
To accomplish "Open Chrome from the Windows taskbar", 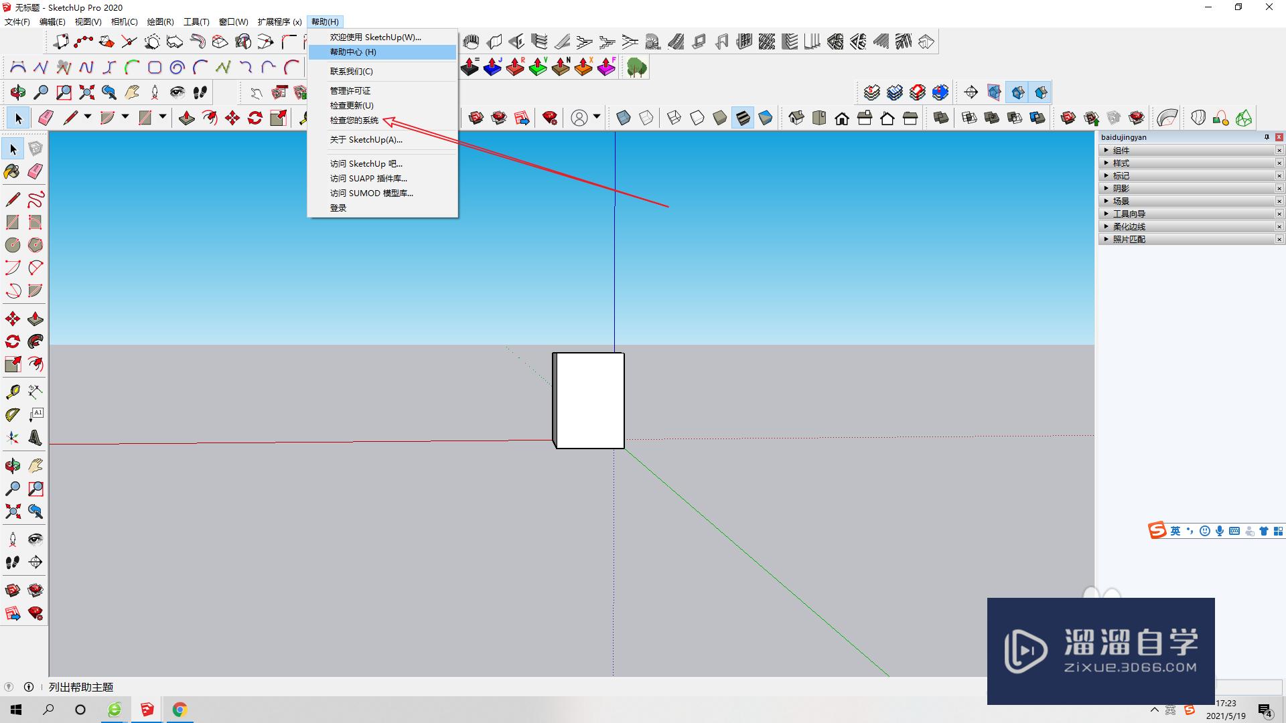I will point(180,710).
